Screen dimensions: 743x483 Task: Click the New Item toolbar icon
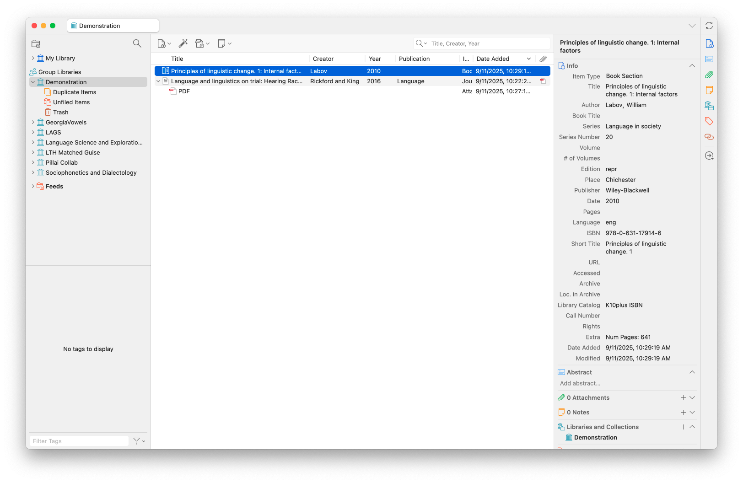click(162, 43)
